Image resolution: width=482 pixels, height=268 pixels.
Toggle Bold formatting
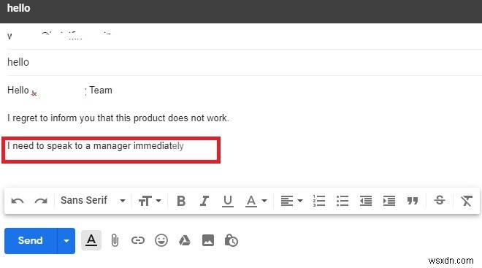click(181, 201)
